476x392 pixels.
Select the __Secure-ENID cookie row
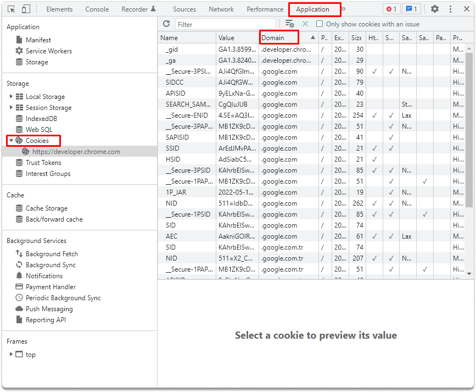pyautogui.click(x=311, y=115)
